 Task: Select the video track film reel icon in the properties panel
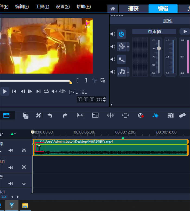(122, 34)
